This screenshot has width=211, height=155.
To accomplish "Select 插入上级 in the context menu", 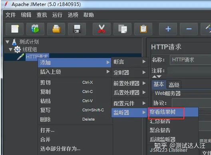I will pyautogui.click(x=75, y=72).
